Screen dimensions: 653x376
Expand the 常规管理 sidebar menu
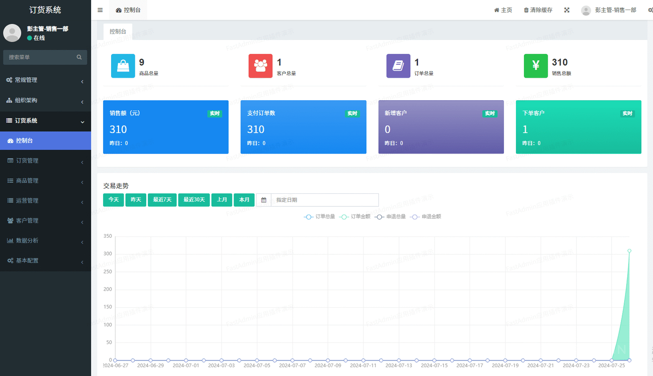click(45, 80)
